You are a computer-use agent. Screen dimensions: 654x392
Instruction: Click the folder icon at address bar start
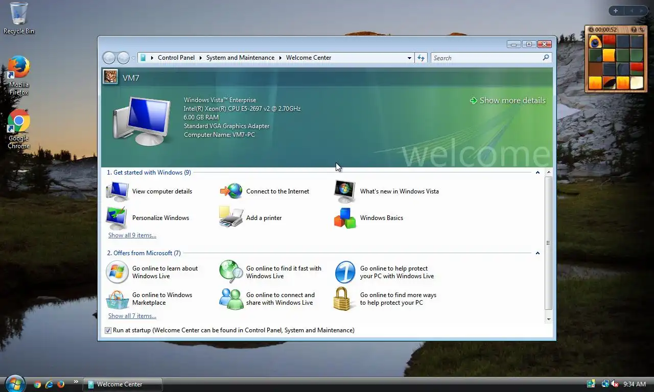(x=143, y=58)
